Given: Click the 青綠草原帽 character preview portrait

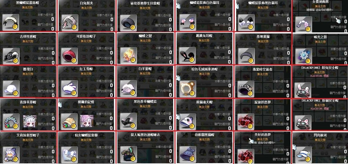Looking at the screenshot, I should [x=30, y=121].
